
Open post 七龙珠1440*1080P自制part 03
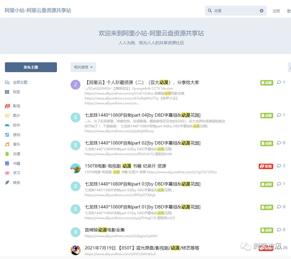pos(143,184)
